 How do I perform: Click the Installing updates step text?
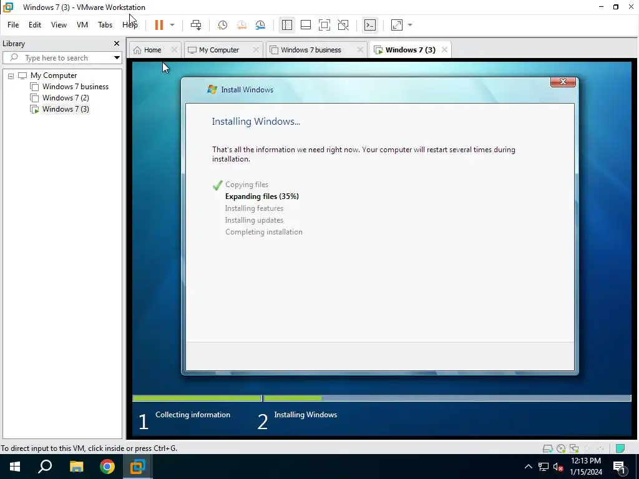coord(254,220)
